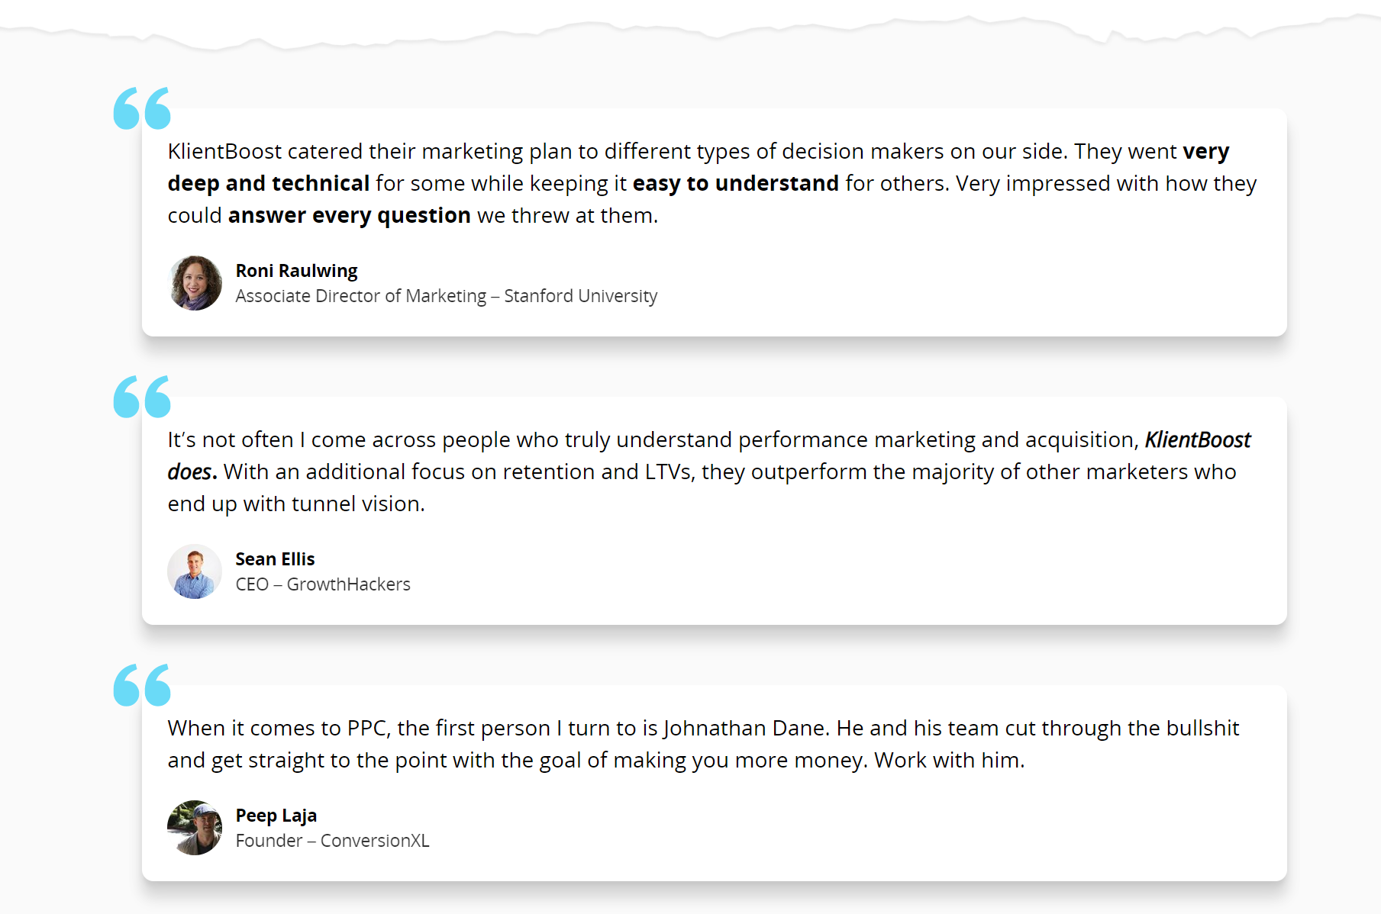Click the bold 'deep and technical' text
This screenshot has height=914, width=1381.
[x=269, y=184]
